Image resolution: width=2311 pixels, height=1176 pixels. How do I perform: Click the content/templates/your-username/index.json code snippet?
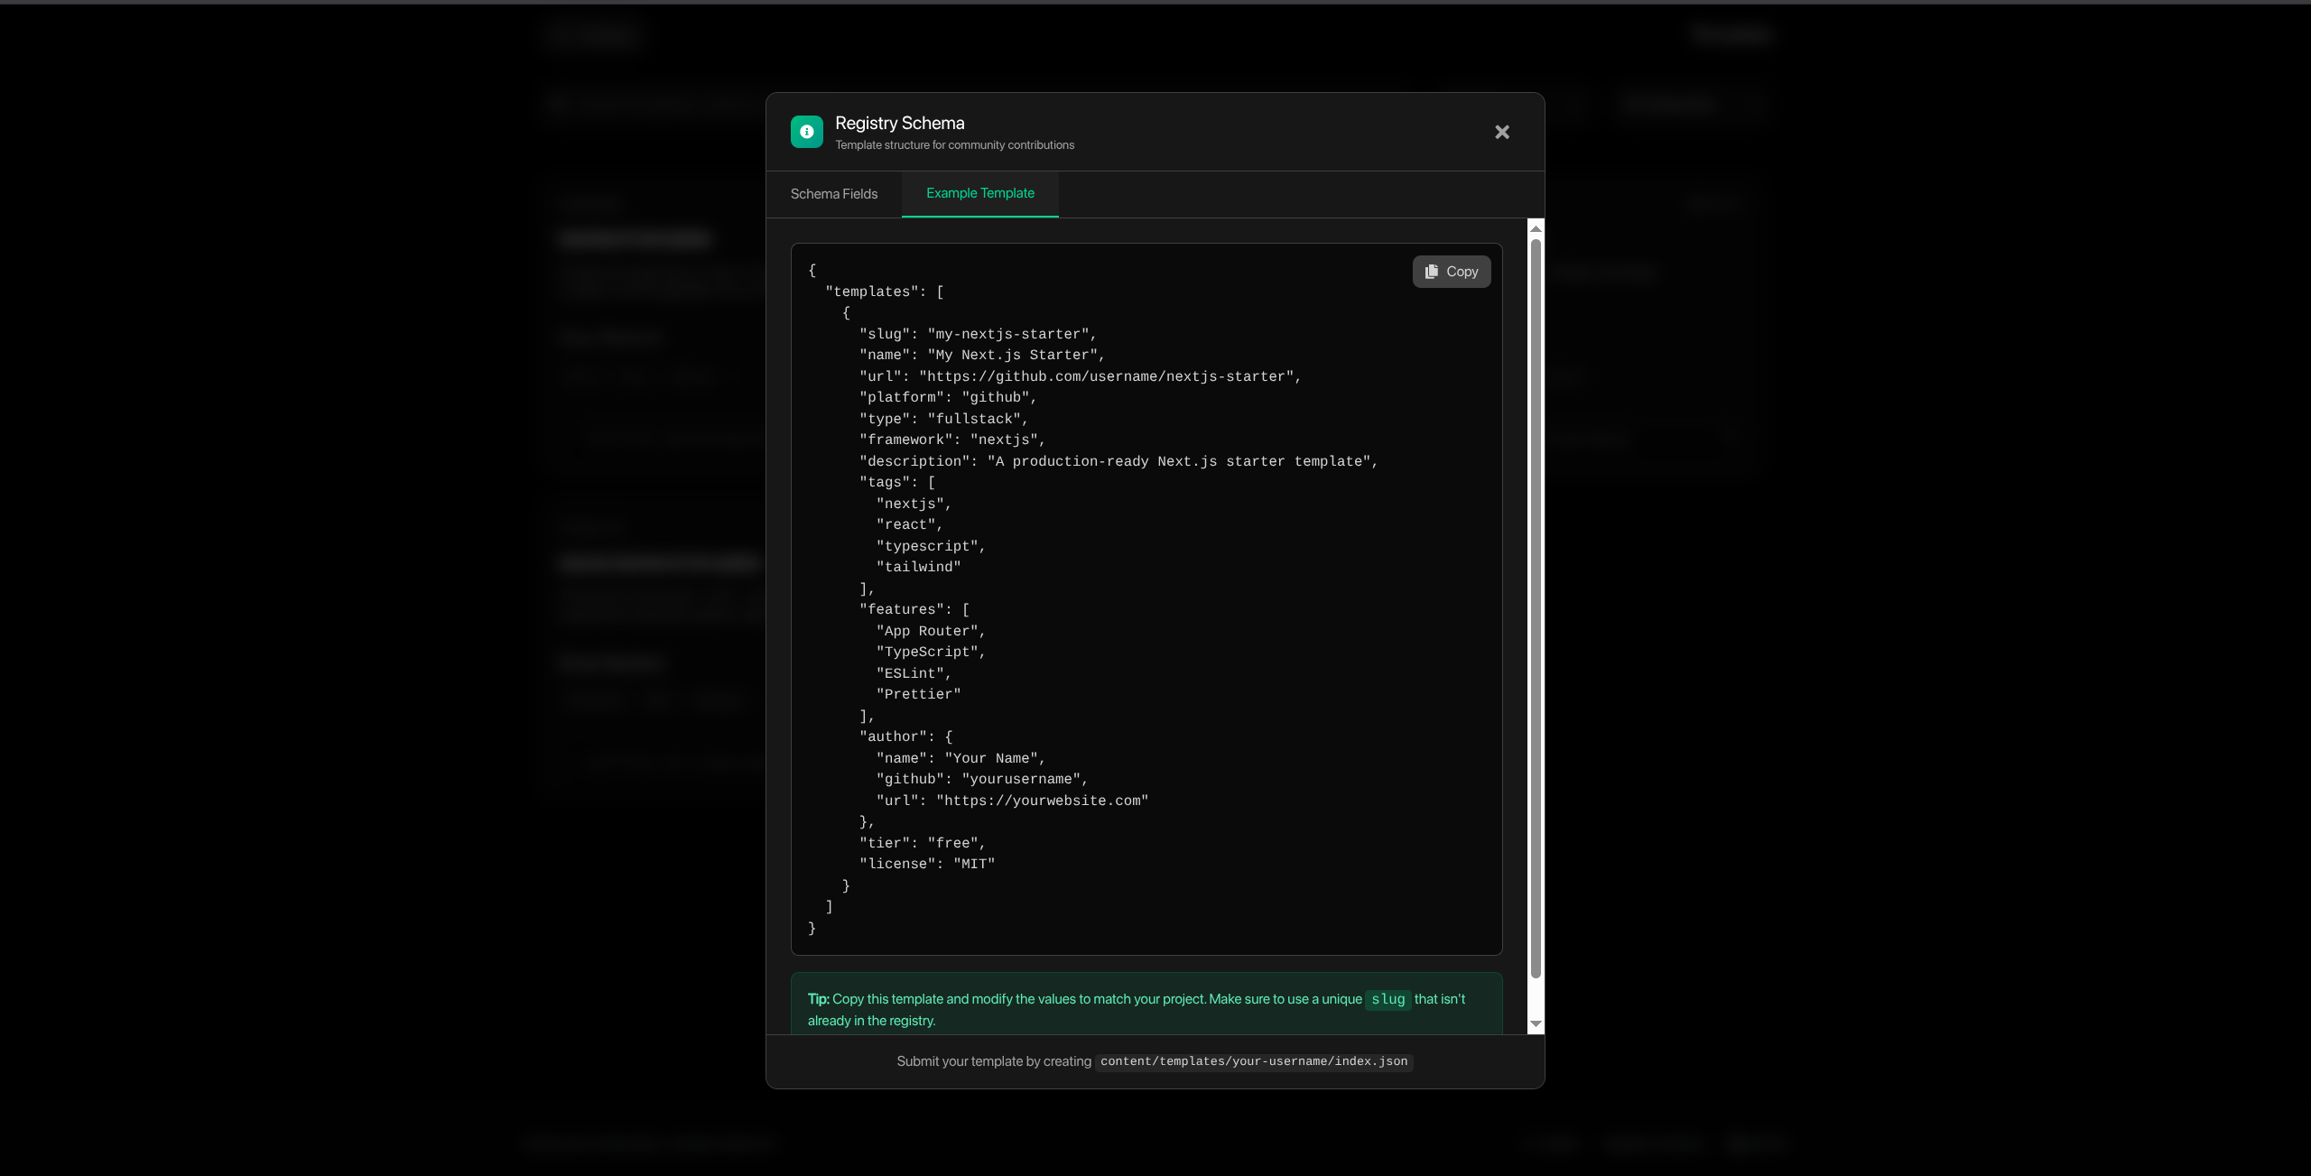[1253, 1061]
